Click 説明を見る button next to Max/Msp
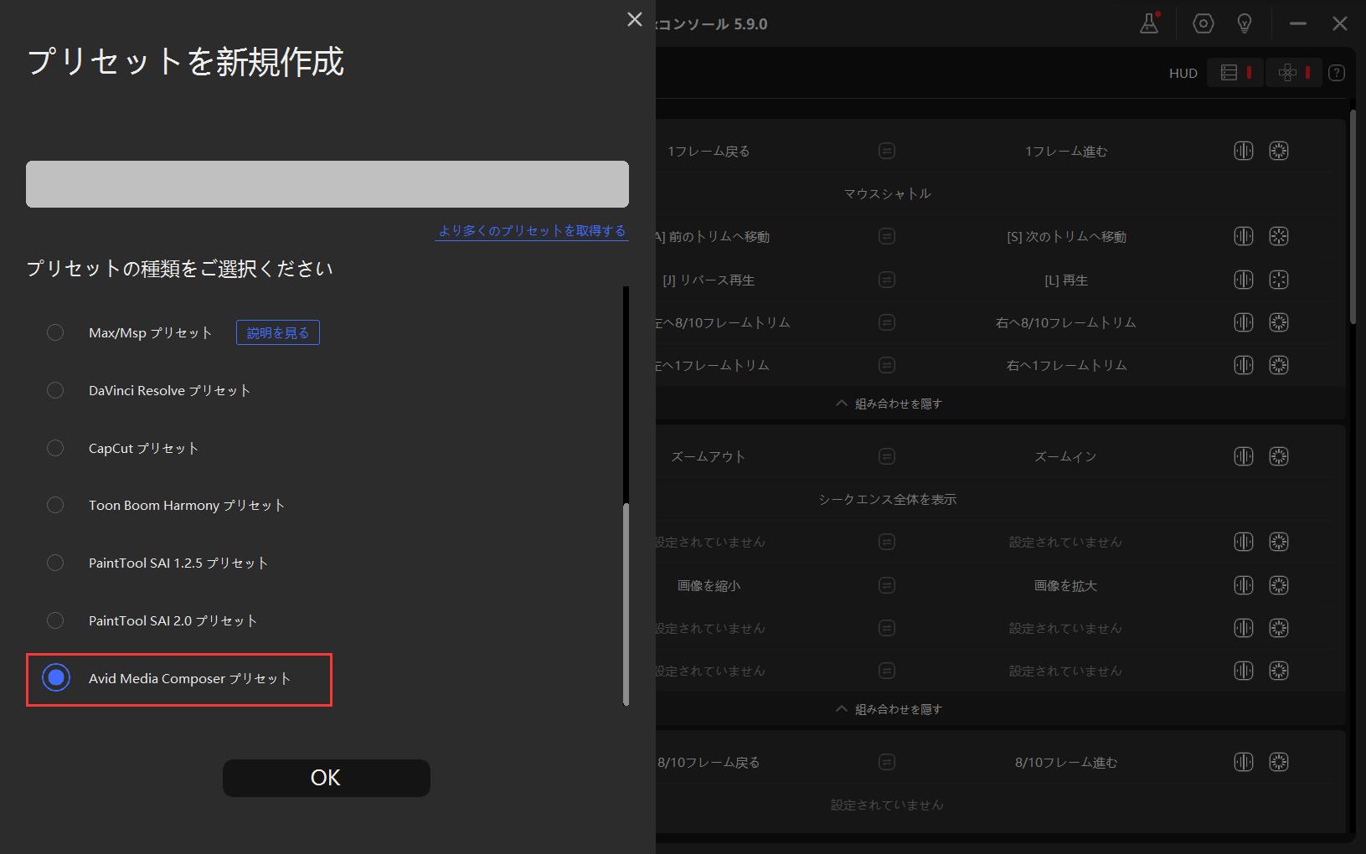 [277, 332]
